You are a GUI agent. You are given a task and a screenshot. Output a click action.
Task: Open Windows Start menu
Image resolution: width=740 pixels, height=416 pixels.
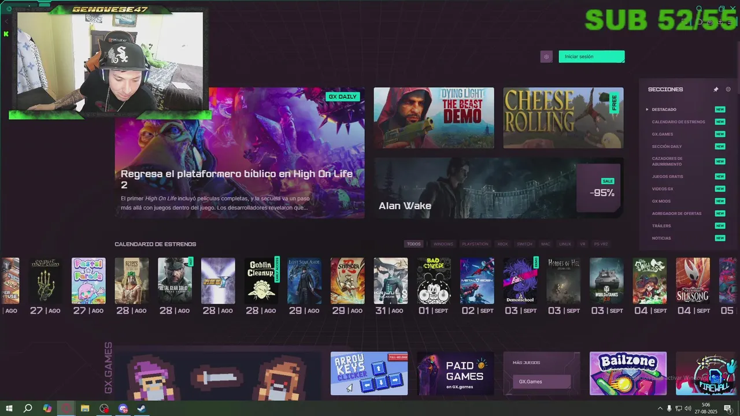point(9,408)
